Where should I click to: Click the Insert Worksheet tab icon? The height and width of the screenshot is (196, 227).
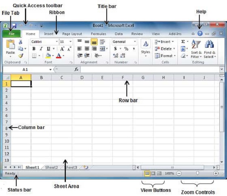click(86, 168)
